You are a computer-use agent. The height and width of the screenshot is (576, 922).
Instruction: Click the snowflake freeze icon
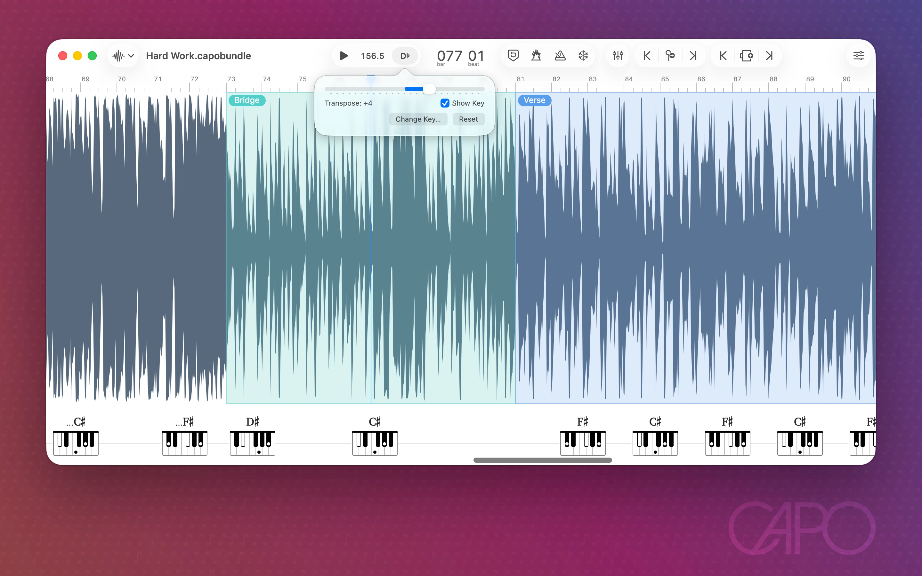[583, 56]
